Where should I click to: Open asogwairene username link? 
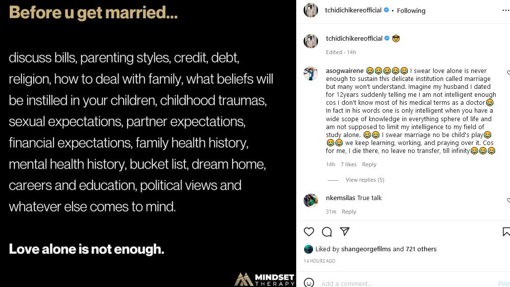(344, 71)
